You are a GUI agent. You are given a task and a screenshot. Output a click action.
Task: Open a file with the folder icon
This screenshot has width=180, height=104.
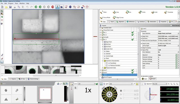[6, 7]
